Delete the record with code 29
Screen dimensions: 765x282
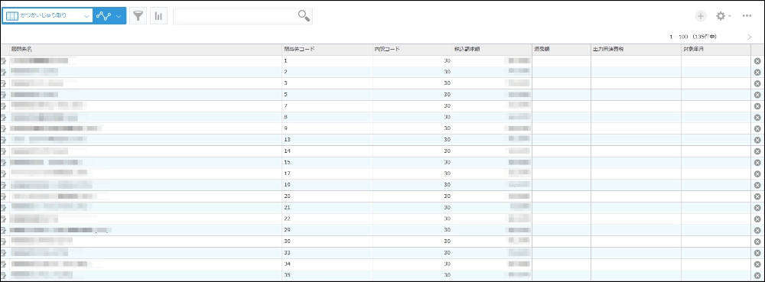pos(757,230)
